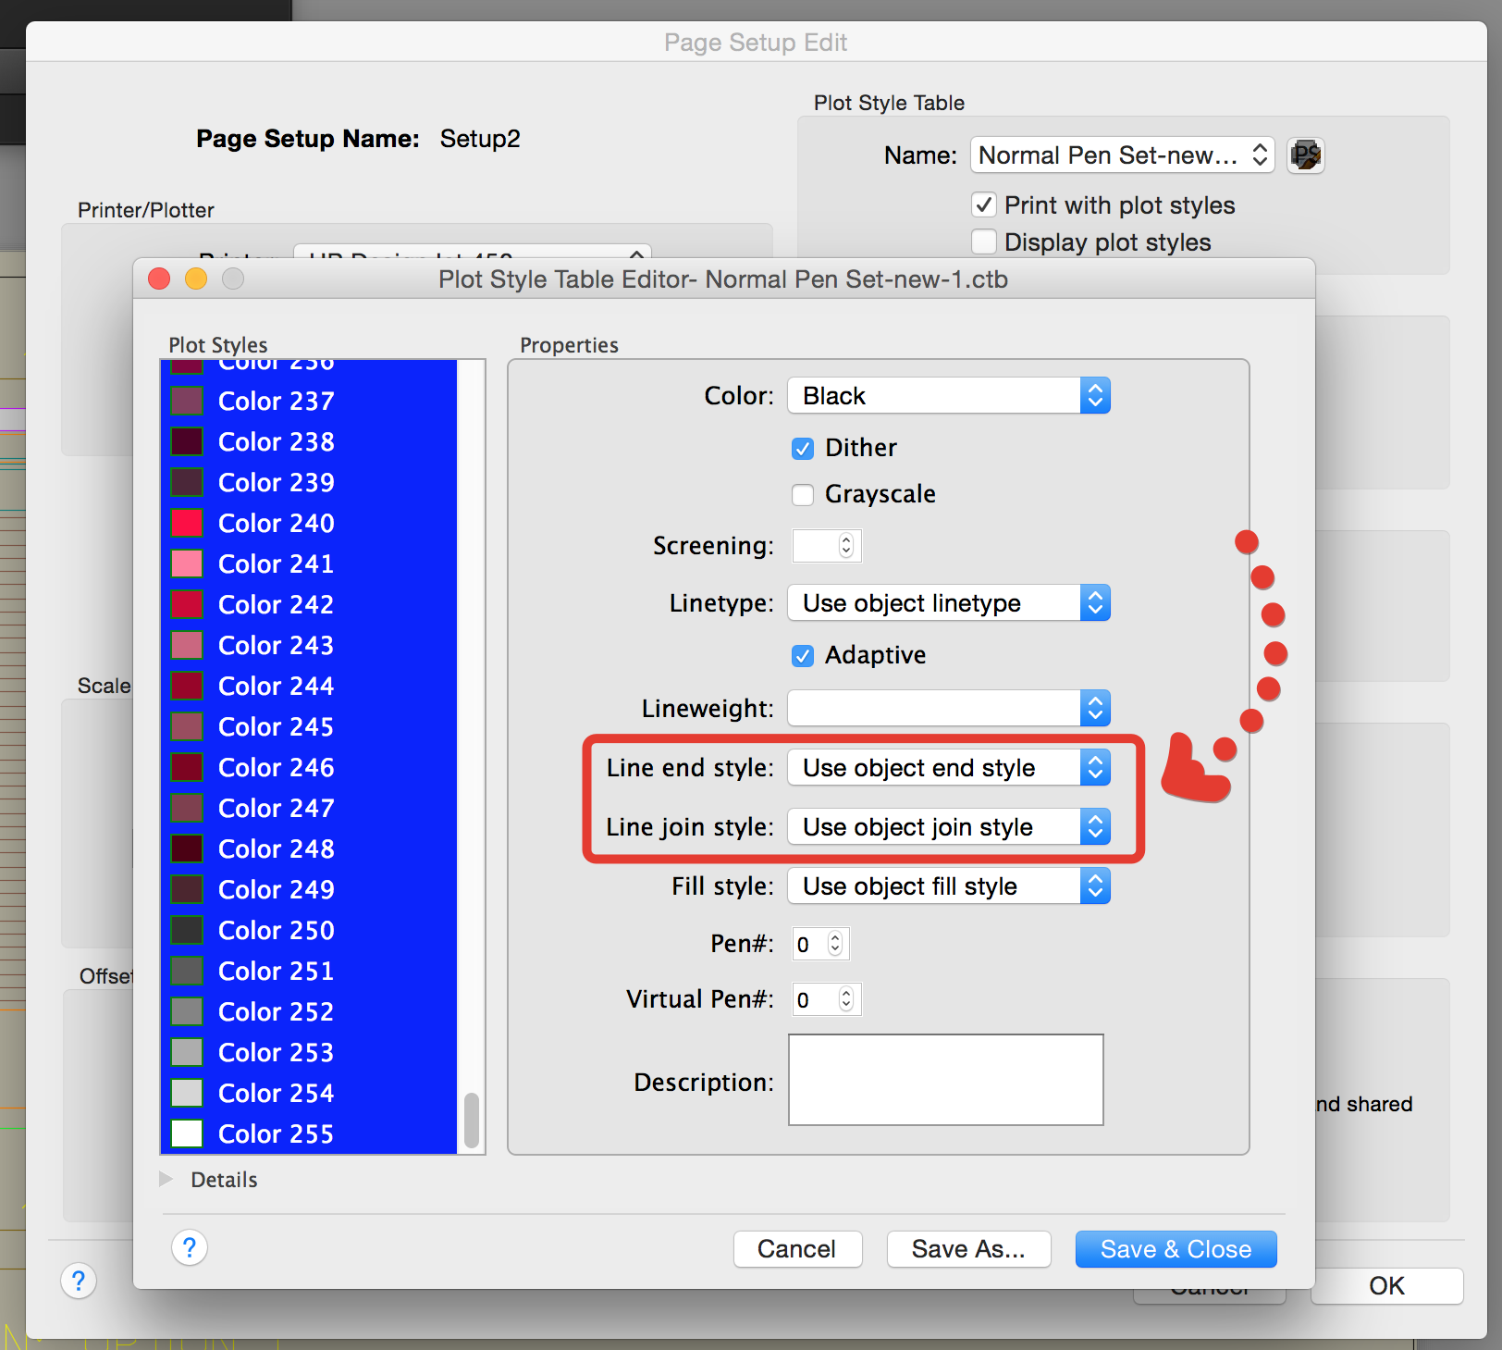Open plot style table editor icon beside Name
This screenshot has width=1502, height=1350.
[1305, 155]
